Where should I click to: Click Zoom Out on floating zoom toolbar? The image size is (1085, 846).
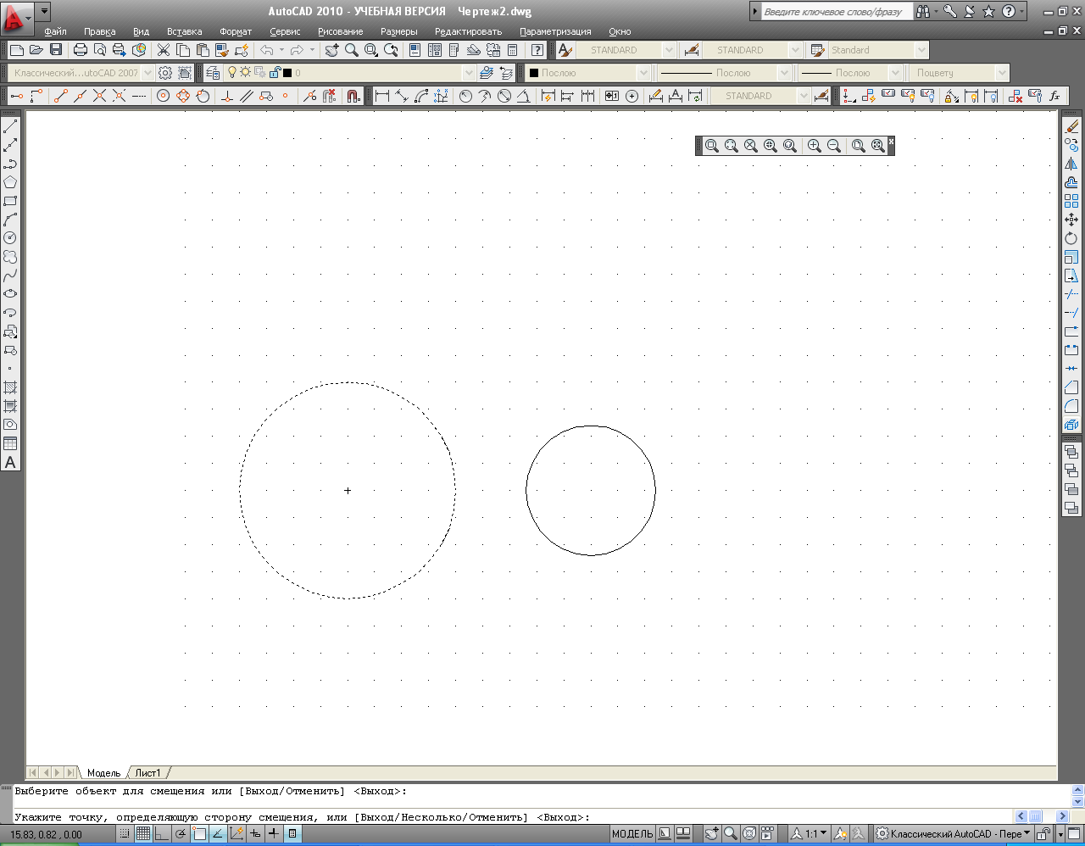coord(834,146)
